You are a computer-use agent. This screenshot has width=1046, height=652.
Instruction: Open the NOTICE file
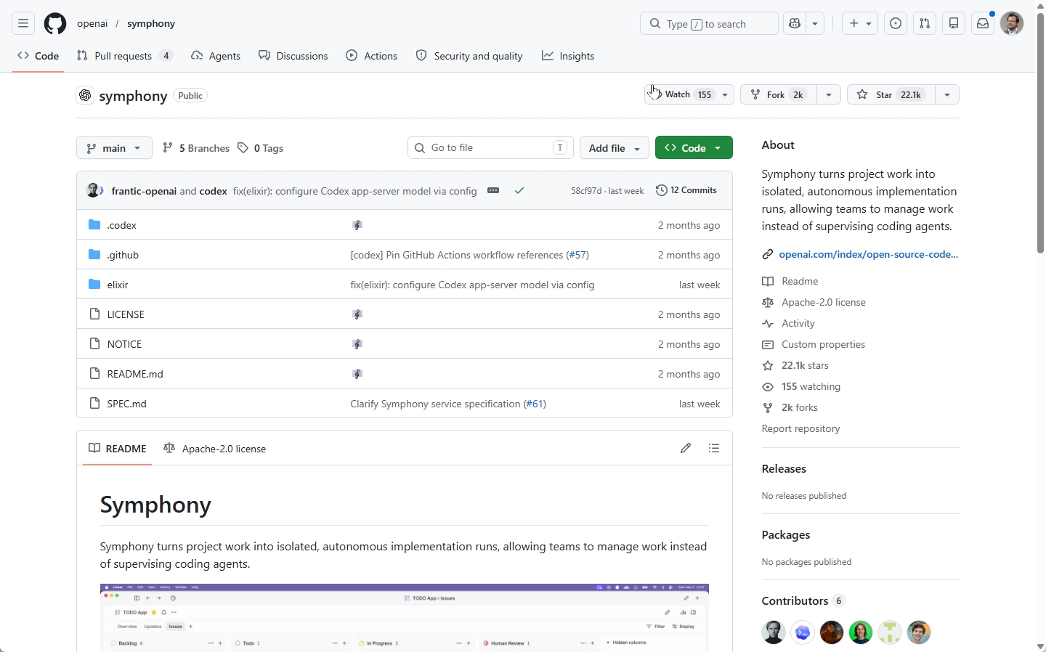point(124,344)
